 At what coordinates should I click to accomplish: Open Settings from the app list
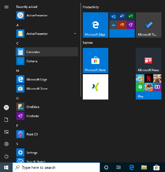pyautogui.click(x=47, y=153)
